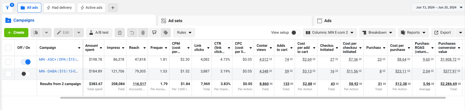Open the date range picker
Image resolution: width=465 pixels, height=110 pixels.
pyautogui.click(x=439, y=7)
